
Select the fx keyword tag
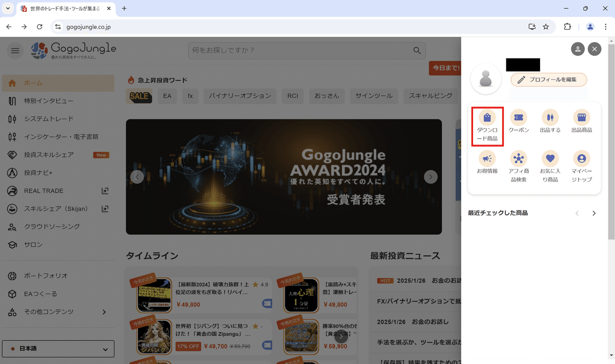pos(190,96)
